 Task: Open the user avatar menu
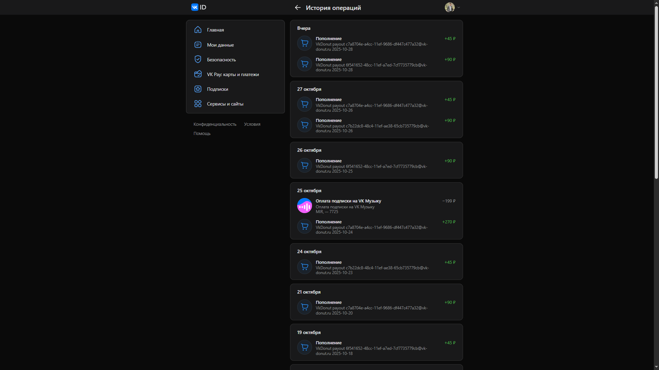click(x=450, y=7)
